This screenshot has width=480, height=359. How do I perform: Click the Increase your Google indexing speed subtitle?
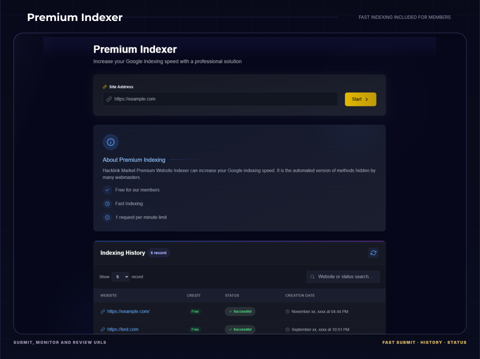click(167, 61)
